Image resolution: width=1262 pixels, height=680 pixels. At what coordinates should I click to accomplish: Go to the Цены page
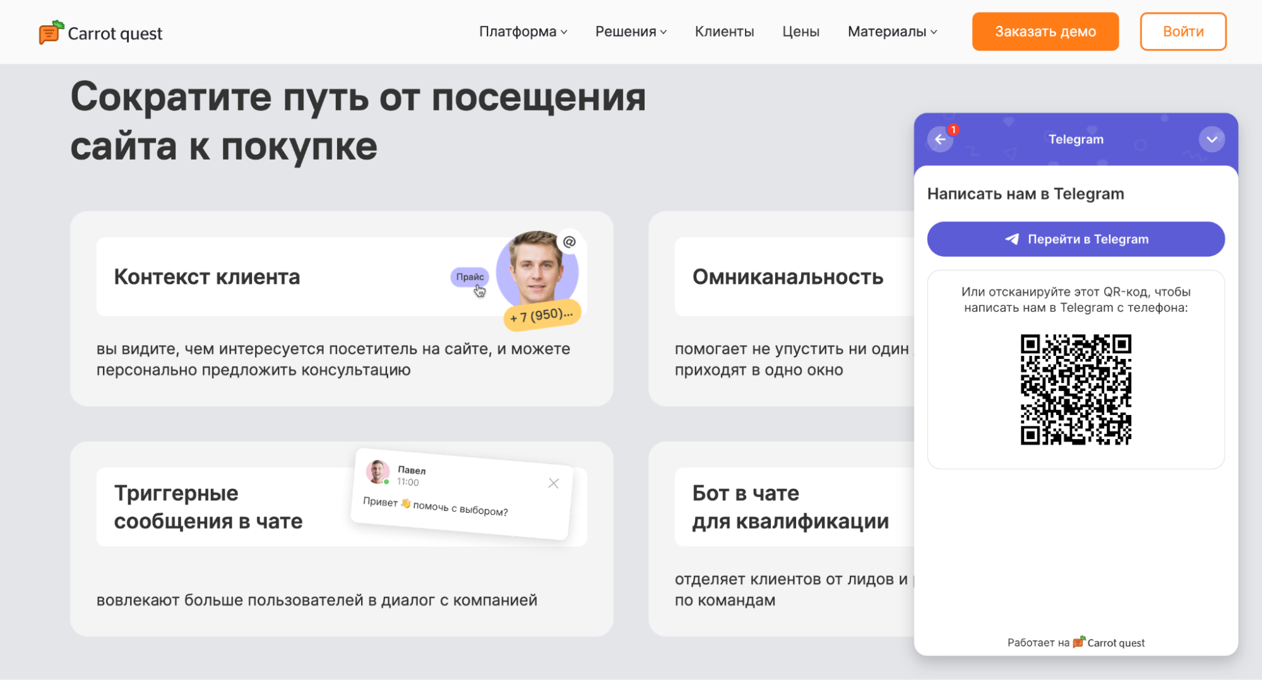point(801,32)
